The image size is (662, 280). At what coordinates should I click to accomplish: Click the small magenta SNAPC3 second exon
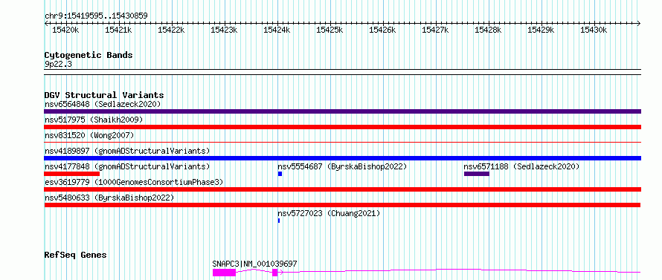point(275,273)
